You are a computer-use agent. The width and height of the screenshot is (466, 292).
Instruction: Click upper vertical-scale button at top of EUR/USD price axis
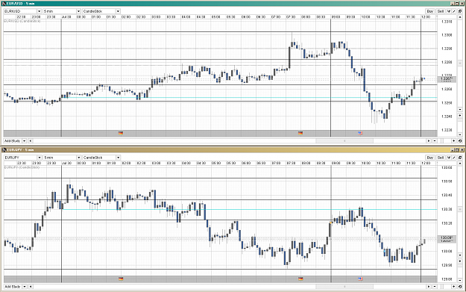click(460, 17)
